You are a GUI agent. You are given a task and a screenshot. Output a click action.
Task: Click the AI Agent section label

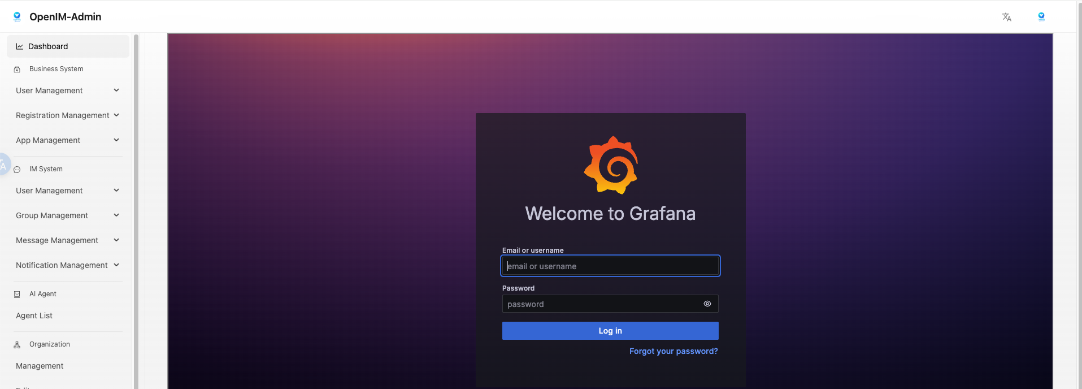[x=43, y=294]
